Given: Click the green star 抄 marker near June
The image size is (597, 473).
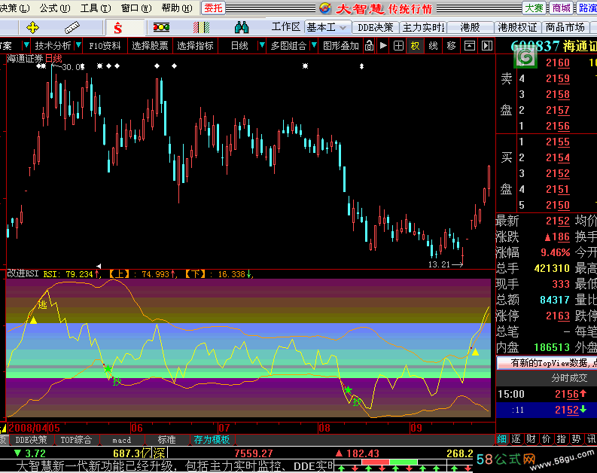Looking at the screenshot, I should tap(108, 368).
